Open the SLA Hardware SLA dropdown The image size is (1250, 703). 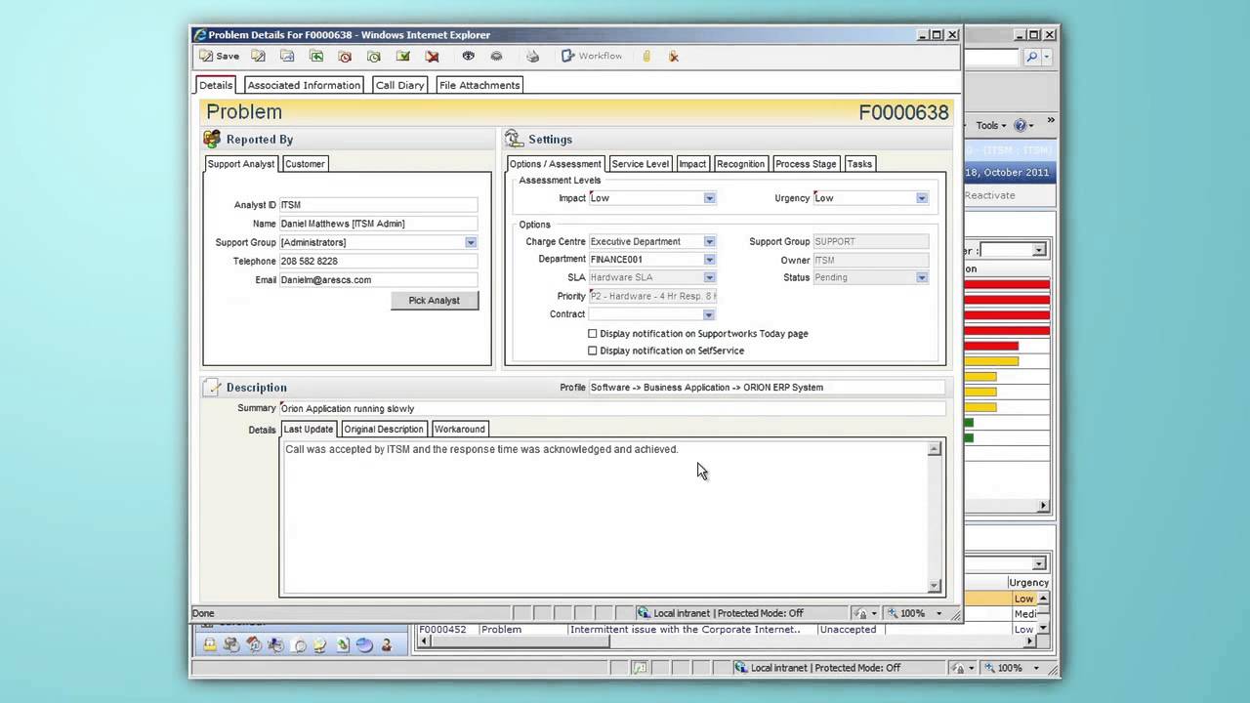click(x=709, y=277)
